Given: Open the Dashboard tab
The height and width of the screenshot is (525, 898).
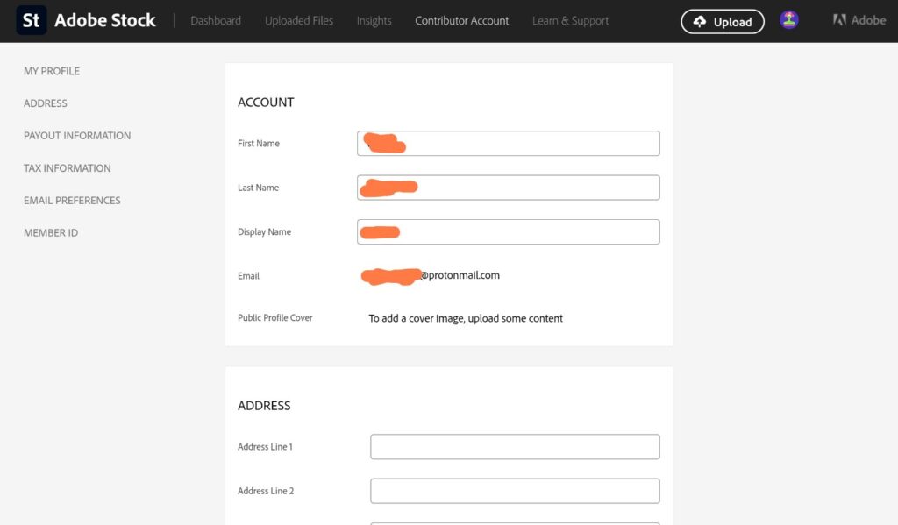Looking at the screenshot, I should click(216, 21).
